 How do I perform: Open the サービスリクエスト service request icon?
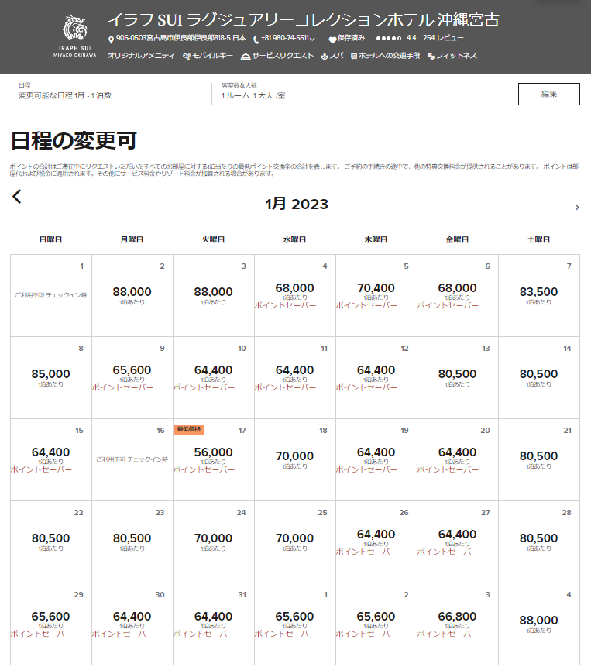click(246, 57)
